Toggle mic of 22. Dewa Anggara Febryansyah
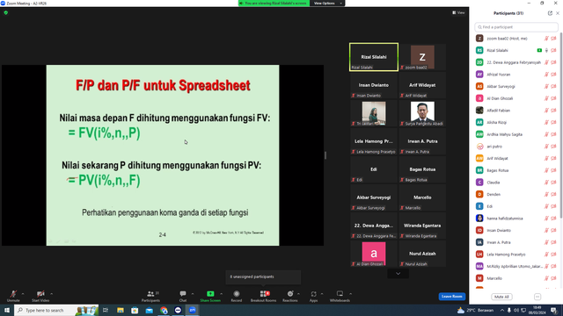Image resolution: width=563 pixels, height=316 pixels. [x=546, y=62]
